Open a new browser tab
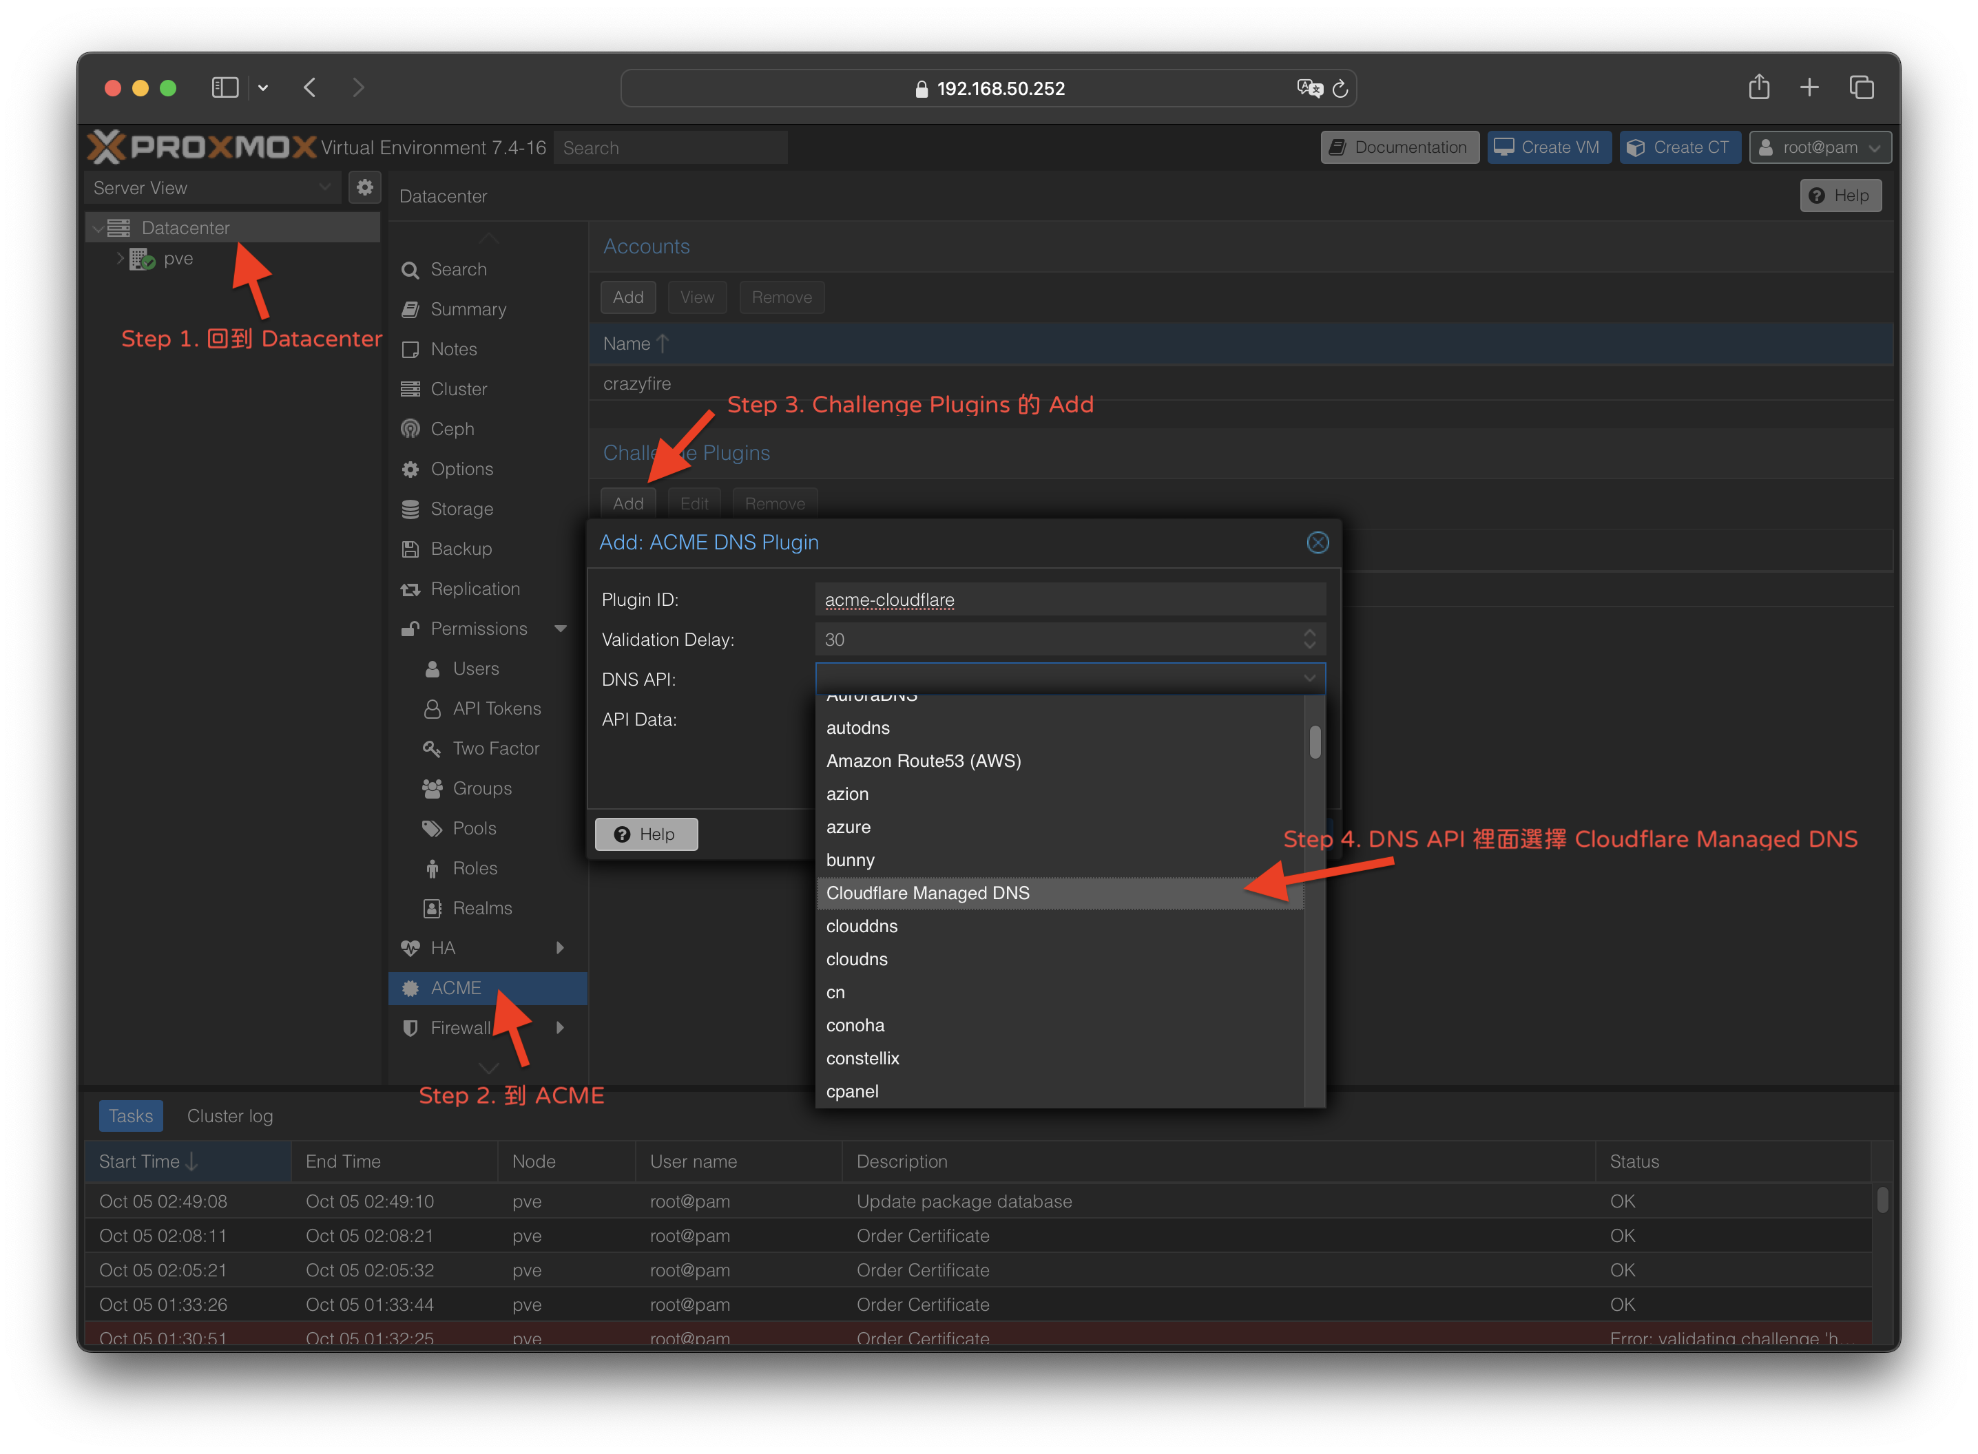1978x1454 pixels. tap(1809, 87)
